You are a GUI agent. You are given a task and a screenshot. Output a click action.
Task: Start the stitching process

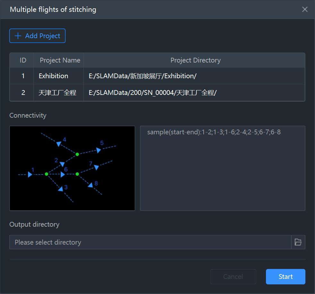286,276
